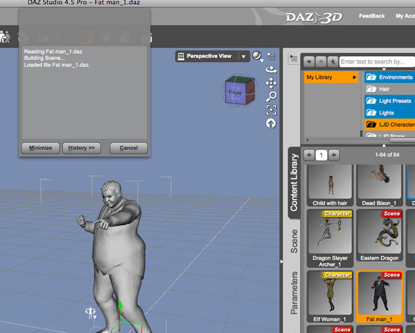415x333 pixels.
Task: Open the draw style sphere menu
Action: 257,56
